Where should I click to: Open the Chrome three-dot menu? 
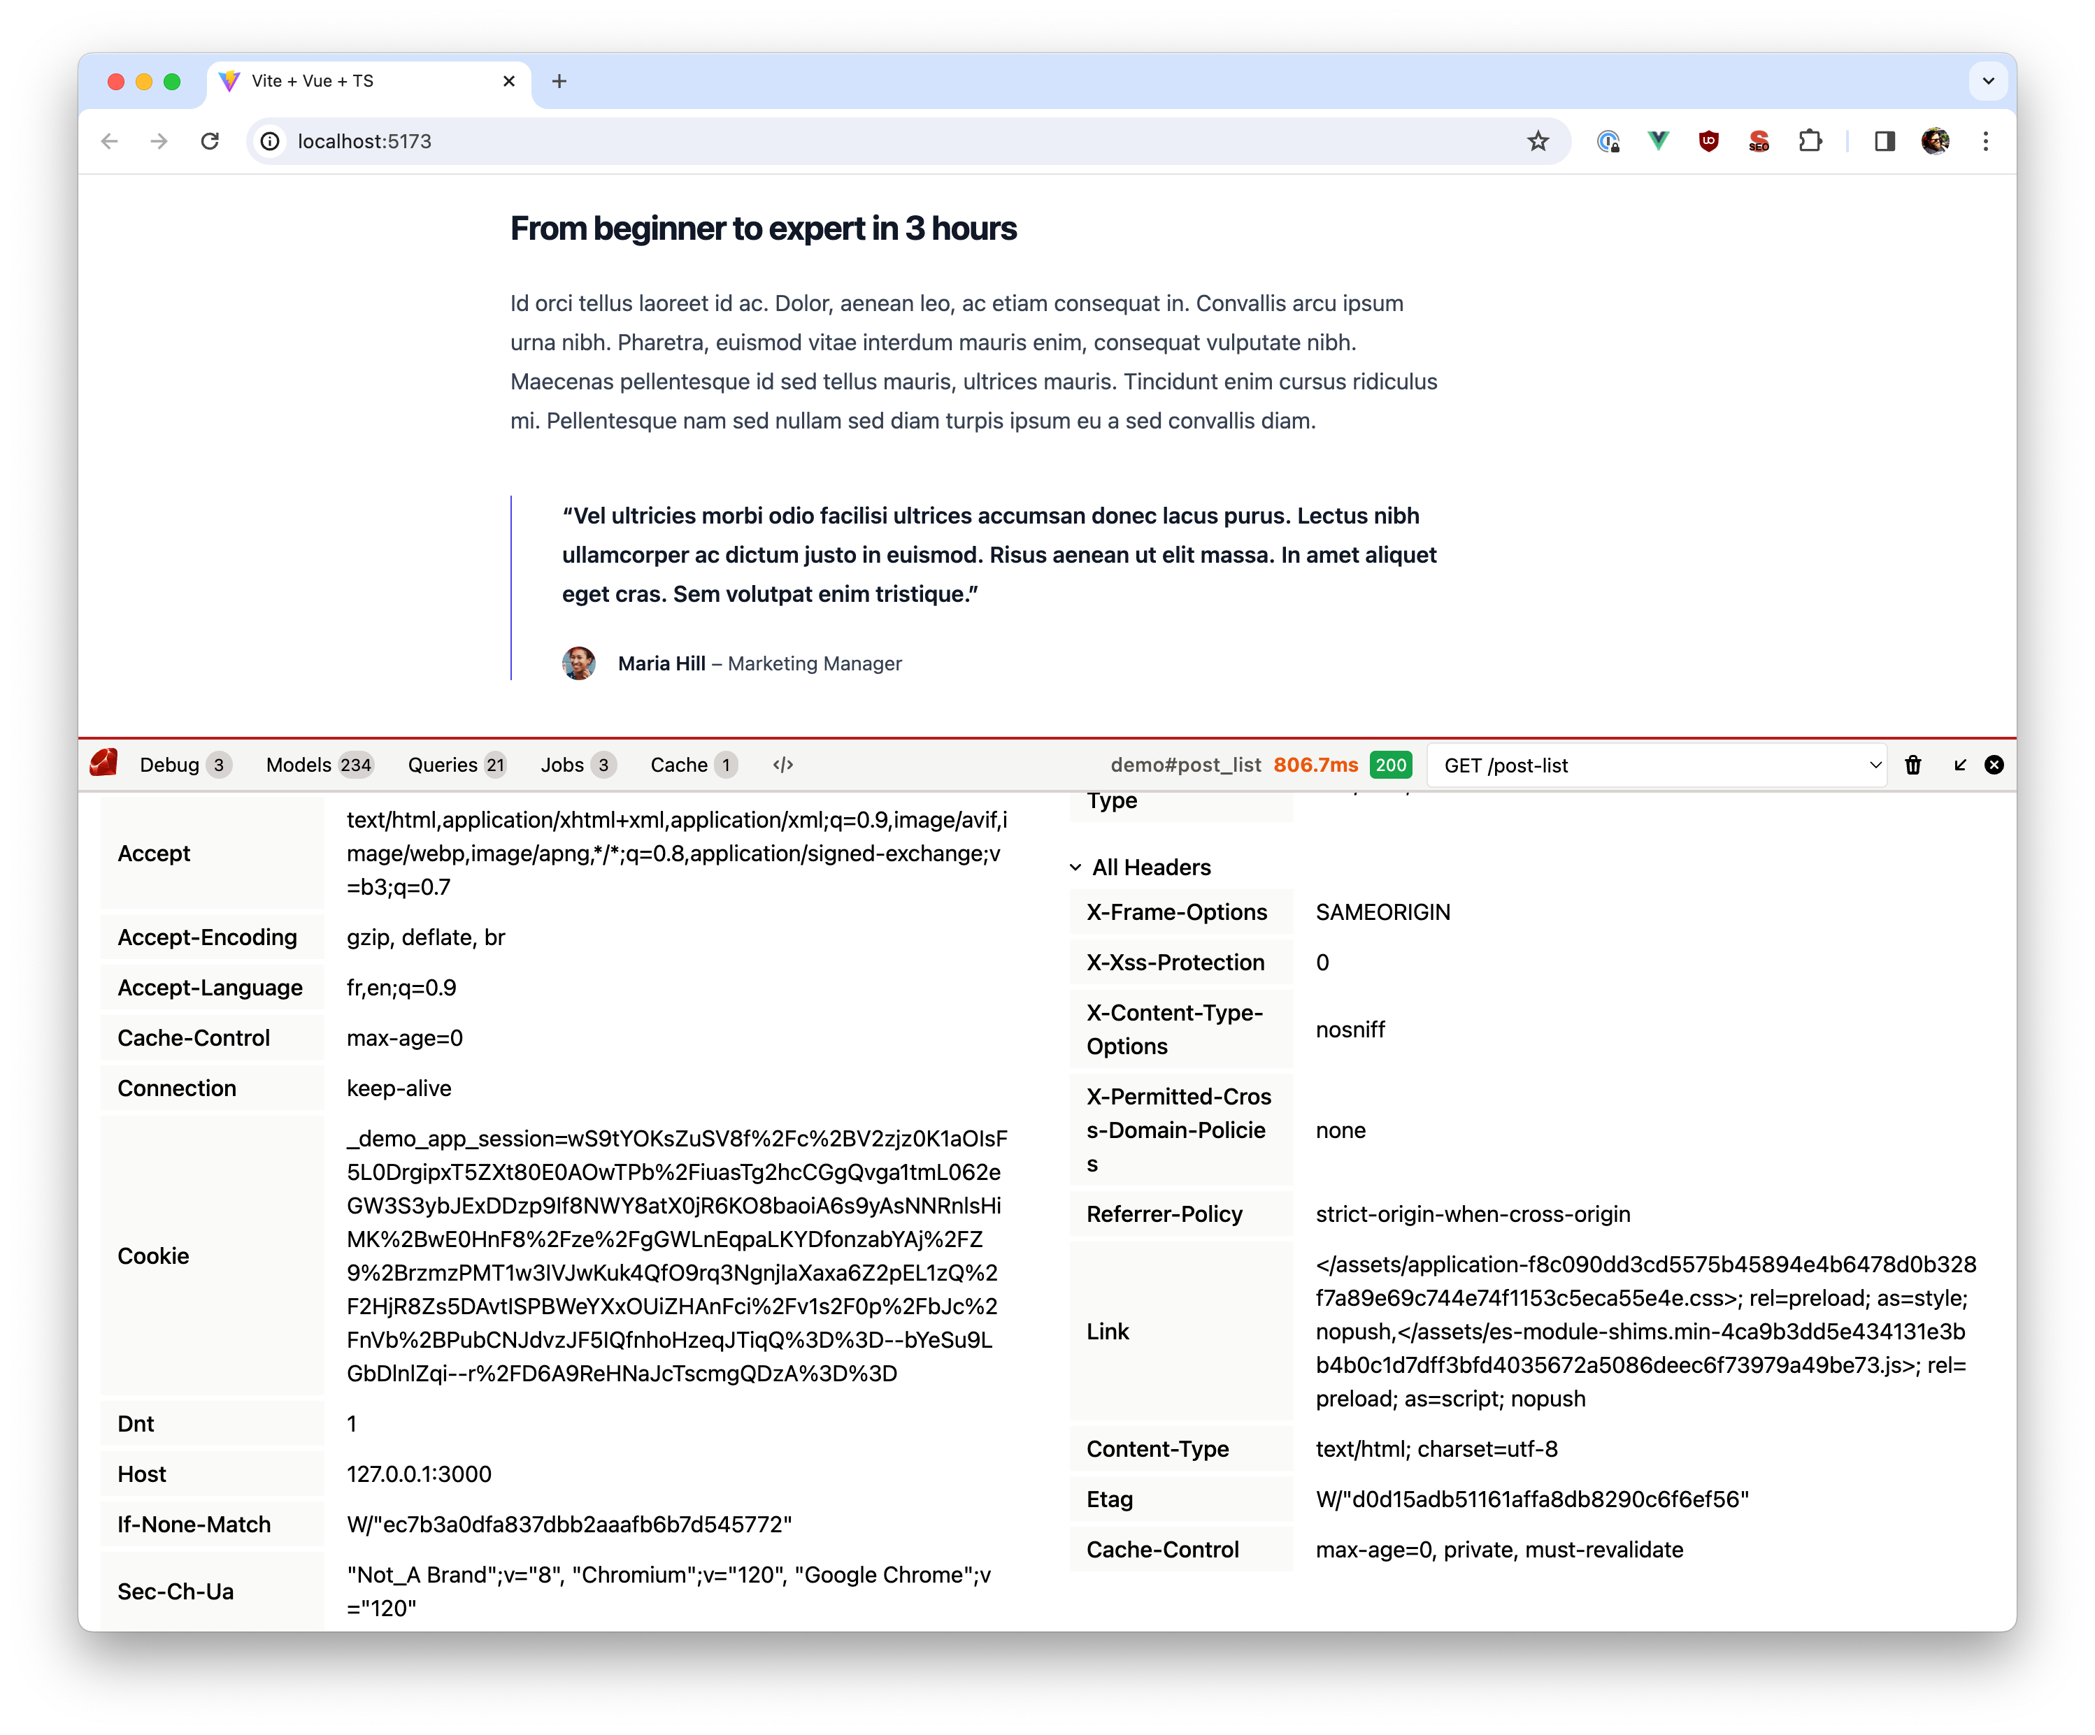pyautogui.click(x=1986, y=142)
